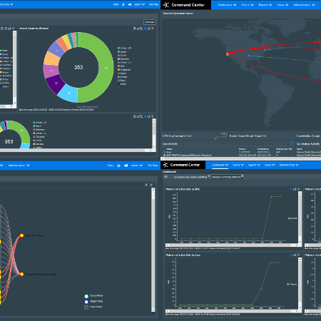Open dashboard tab list icon
This screenshot has width=321, height=321.
click(165, 177)
